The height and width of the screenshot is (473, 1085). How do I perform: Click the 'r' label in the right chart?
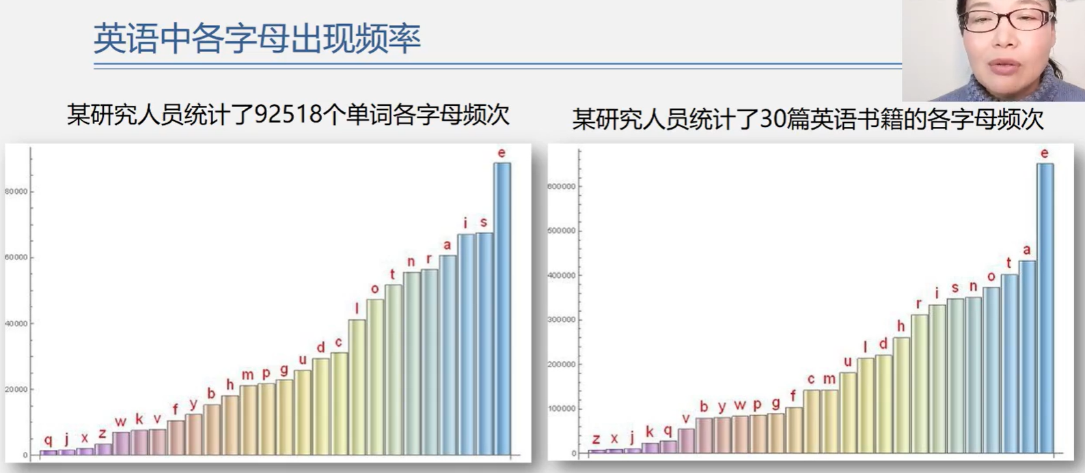tap(919, 304)
